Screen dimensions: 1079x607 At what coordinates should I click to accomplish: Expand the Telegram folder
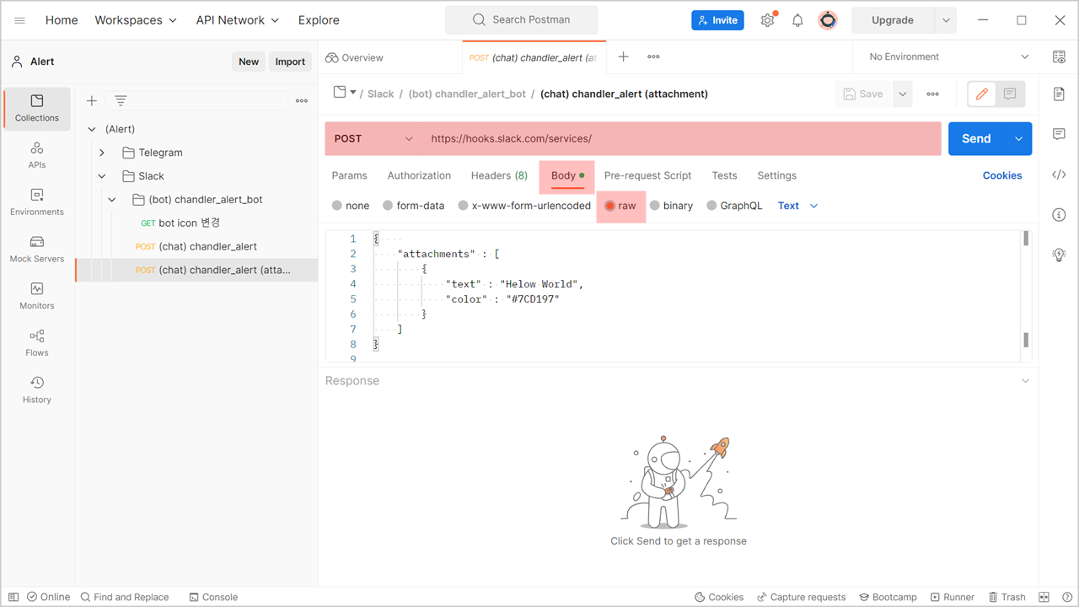(x=102, y=153)
